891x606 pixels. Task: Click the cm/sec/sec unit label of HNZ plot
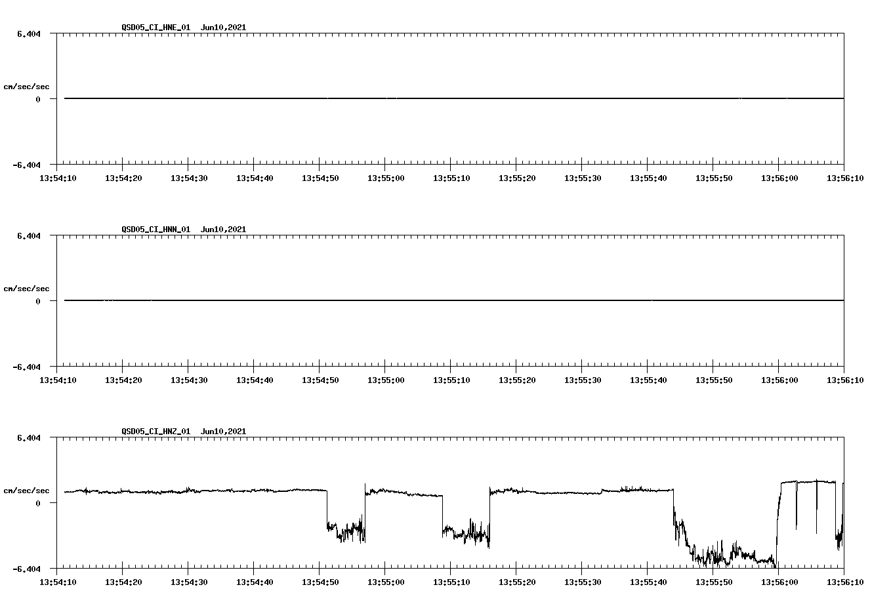[x=26, y=491]
